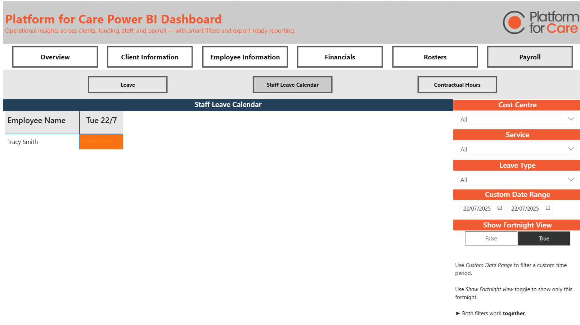Click the Show Fortnight View header
The height and width of the screenshot is (325, 580).
(517, 225)
